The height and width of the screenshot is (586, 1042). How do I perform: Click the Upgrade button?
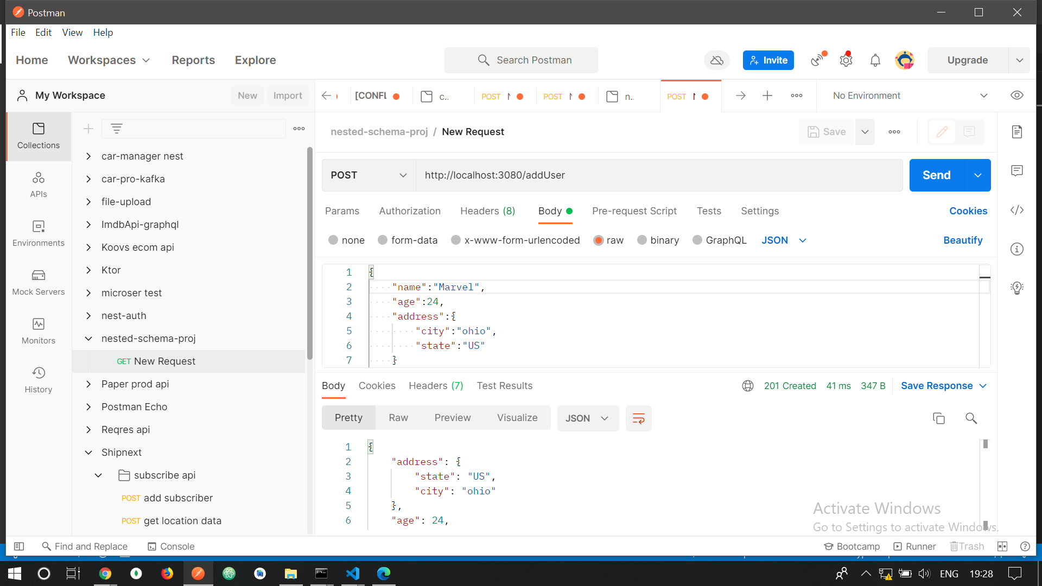pyautogui.click(x=968, y=60)
